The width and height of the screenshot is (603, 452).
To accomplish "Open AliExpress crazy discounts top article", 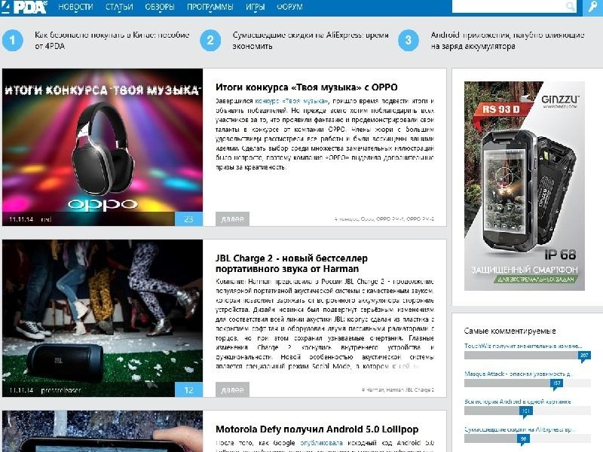I will click(311, 41).
